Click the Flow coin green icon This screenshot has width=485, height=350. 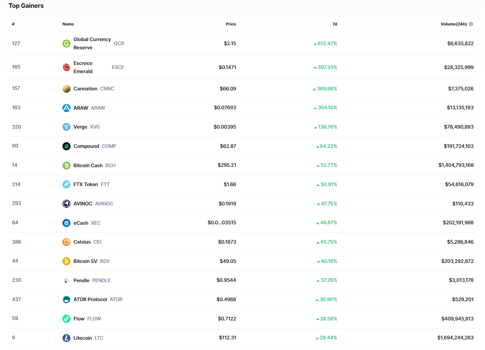(66, 319)
